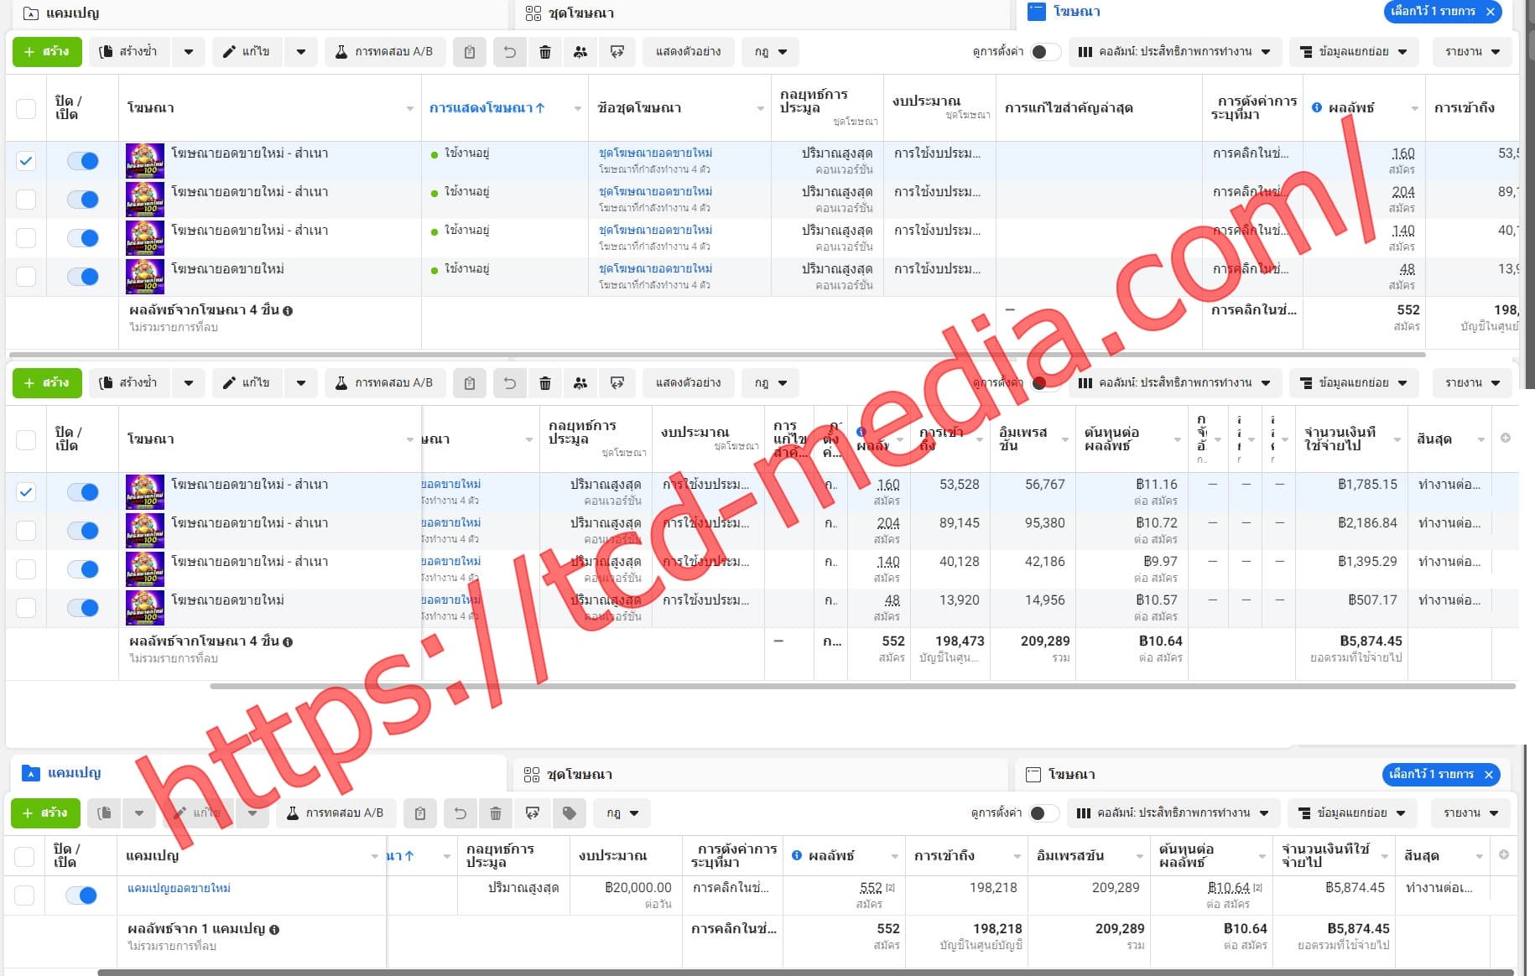The height and width of the screenshot is (976, 1535).
Task: Toggle off the แคมเปญยอดขายใหม่ campaign switch
Action: pyautogui.click(x=82, y=896)
